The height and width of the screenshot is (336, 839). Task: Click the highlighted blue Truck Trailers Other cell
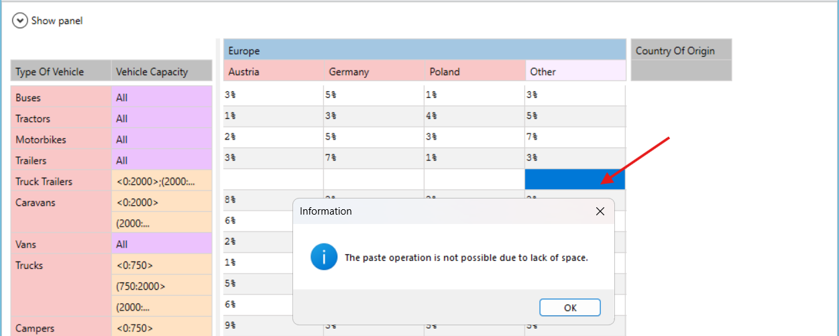pos(575,179)
